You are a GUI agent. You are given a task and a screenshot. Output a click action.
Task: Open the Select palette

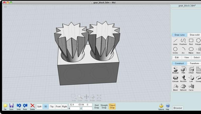pos(196,58)
